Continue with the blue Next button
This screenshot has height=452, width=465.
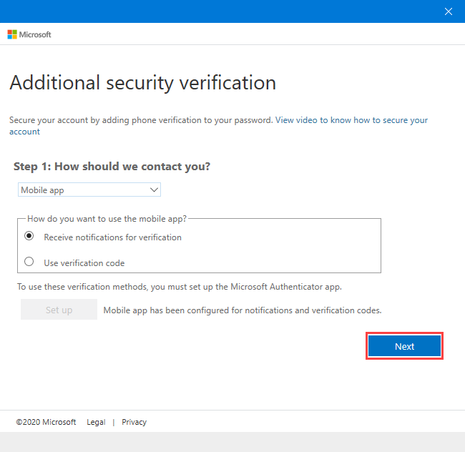[404, 346]
